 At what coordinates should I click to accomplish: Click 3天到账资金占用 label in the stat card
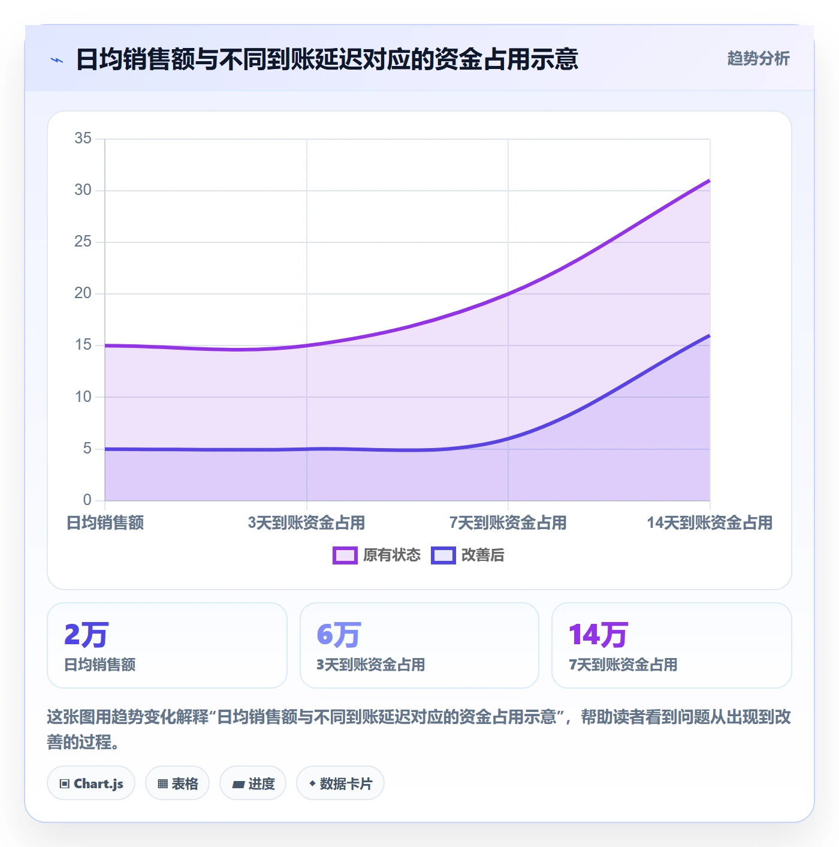[371, 665]
